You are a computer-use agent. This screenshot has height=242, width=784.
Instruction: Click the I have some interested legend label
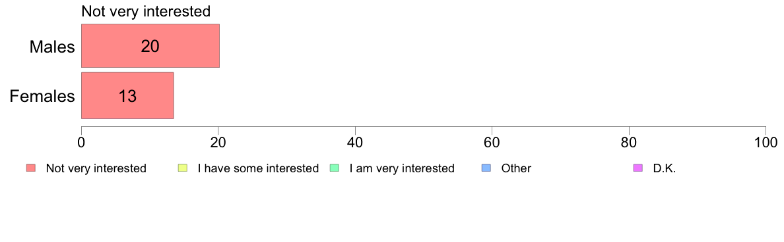point(258,168)
